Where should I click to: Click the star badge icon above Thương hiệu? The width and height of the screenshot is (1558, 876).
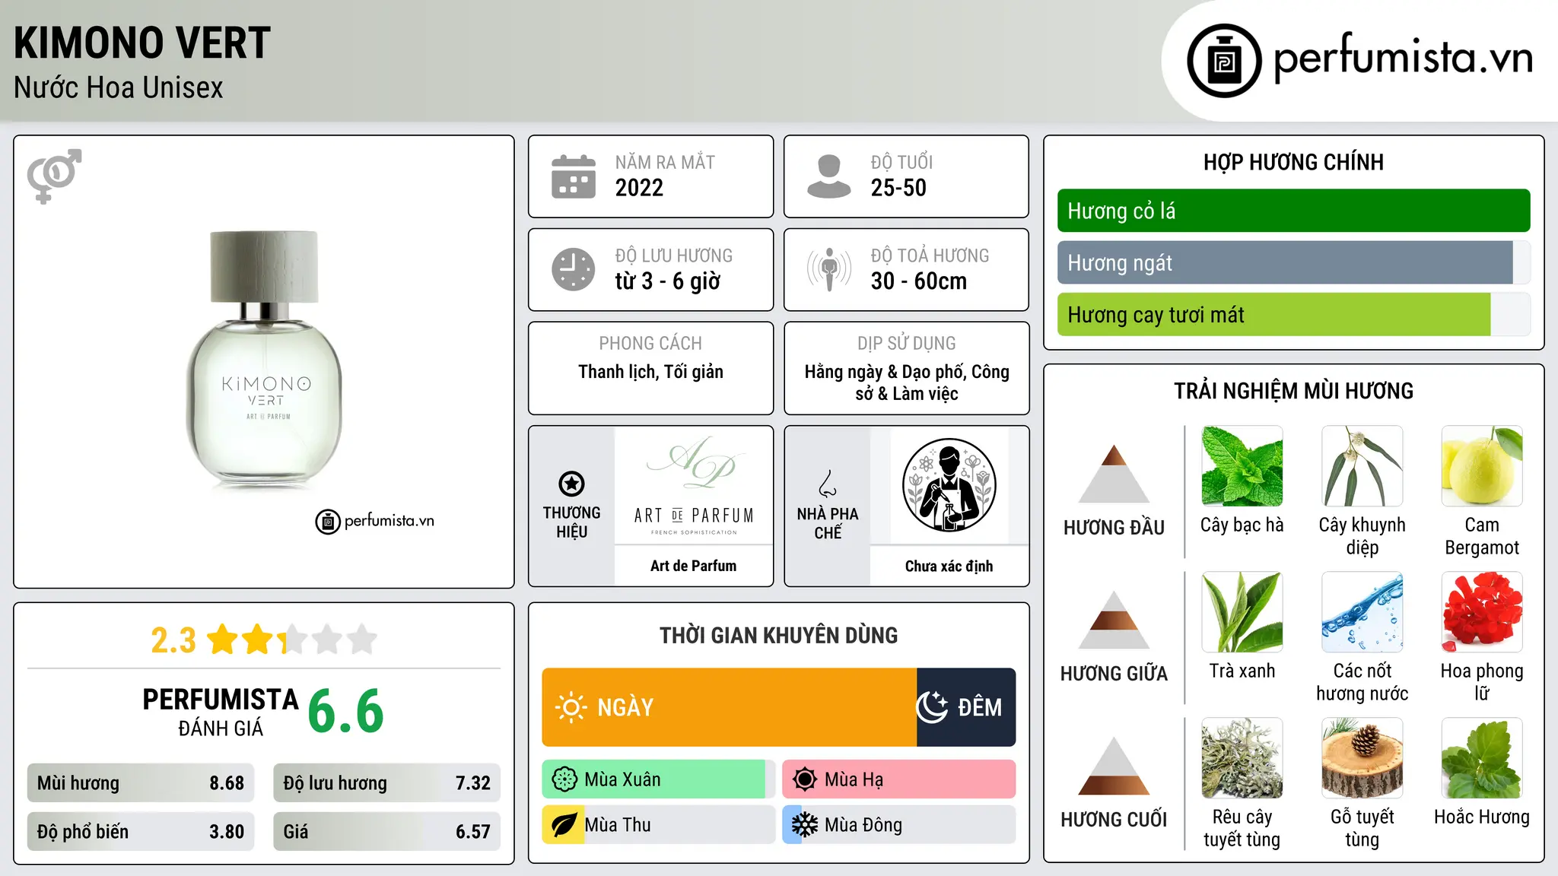coord(571,484)
